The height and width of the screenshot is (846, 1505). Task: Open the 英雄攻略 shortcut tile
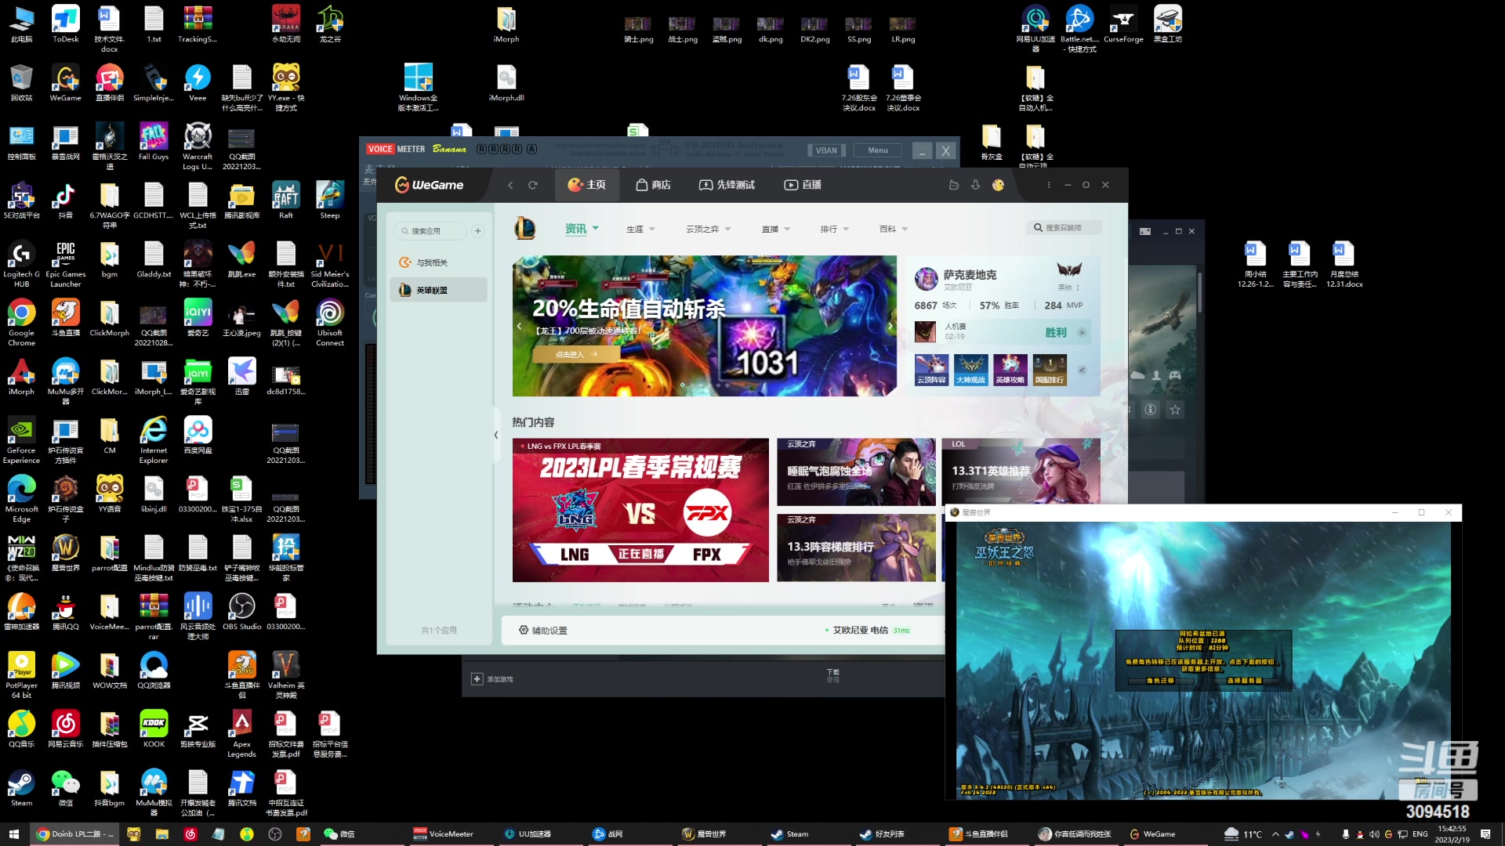click(x=1010, y=370)
